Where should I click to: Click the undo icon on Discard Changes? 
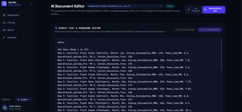177,30
